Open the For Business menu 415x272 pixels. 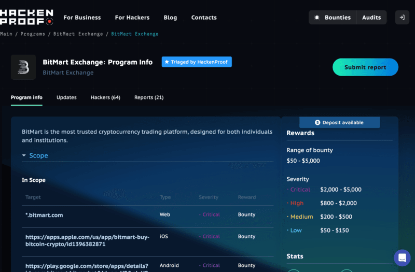(82, 18)
